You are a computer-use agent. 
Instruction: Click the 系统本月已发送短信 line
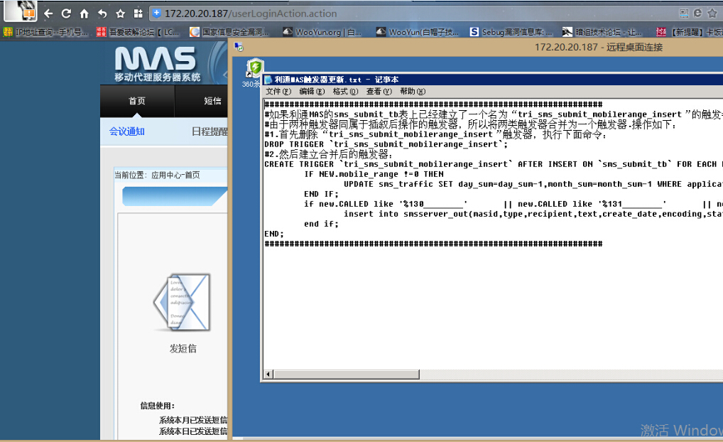(x=193, y=420)
